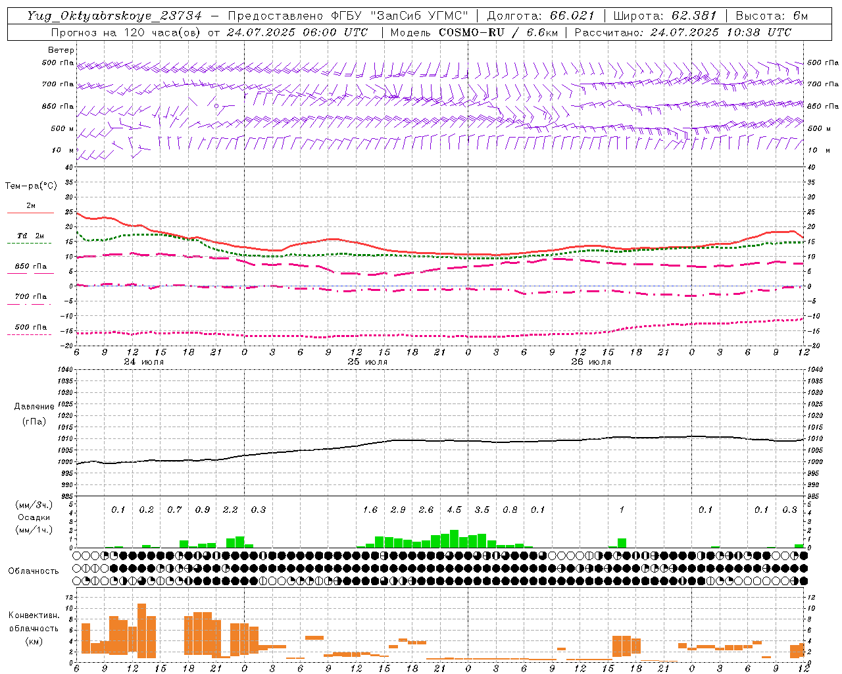This screenshot has width=842, height=674.
Task: Select the longitude value Долгота: 66.021
Action: click(x=541, y=16)
